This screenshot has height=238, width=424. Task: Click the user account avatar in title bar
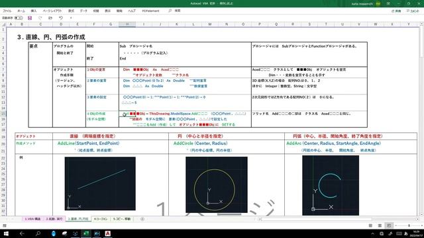coord(378,4)
